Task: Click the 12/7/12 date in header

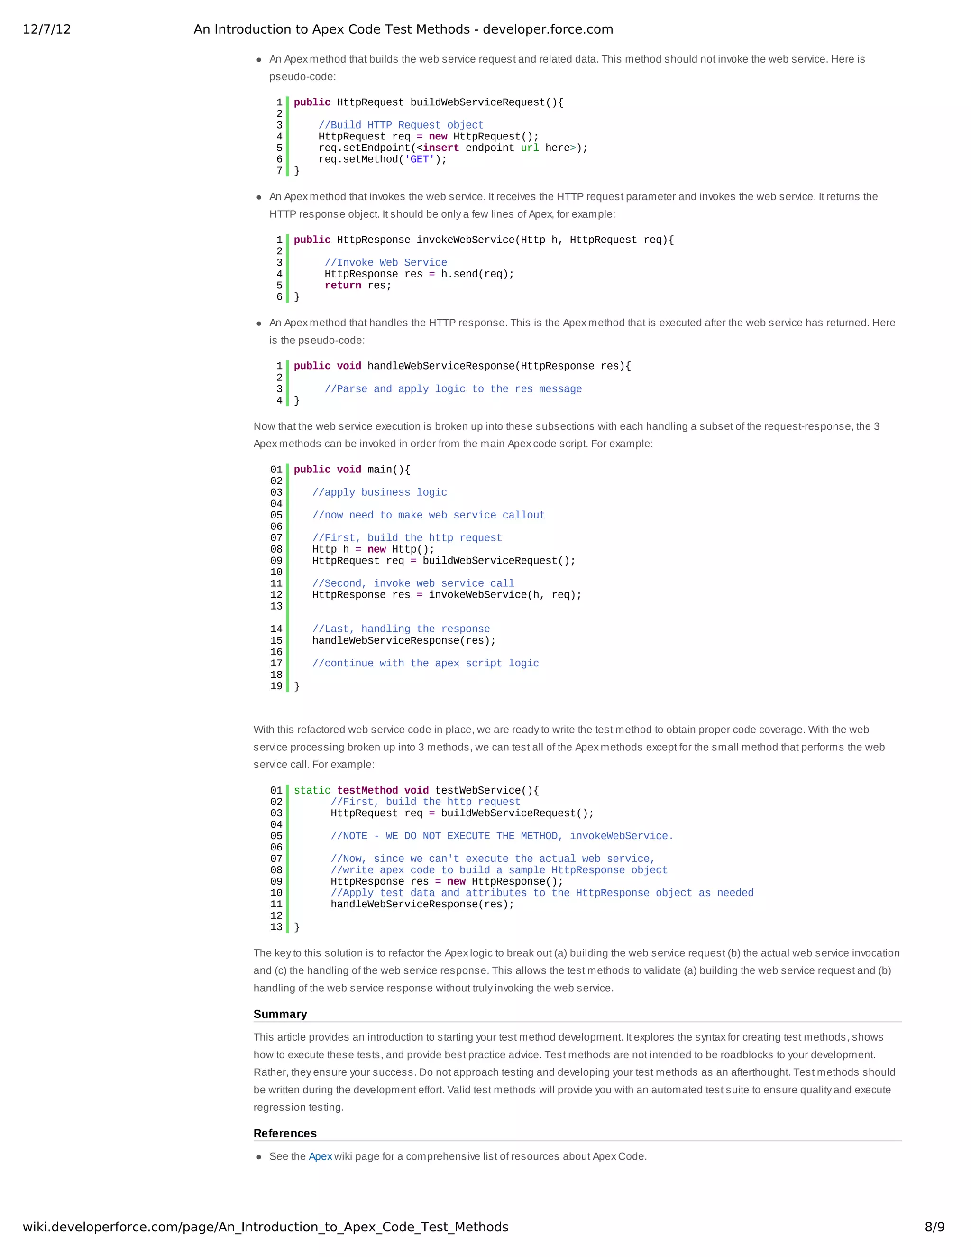Action: [x=46, y=29]
